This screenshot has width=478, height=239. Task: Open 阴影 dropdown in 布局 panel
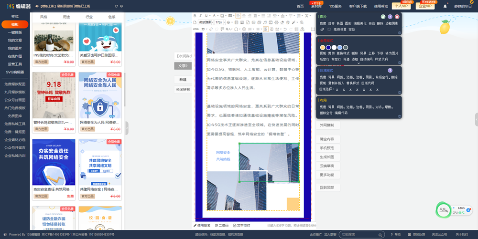coord(369,107)
